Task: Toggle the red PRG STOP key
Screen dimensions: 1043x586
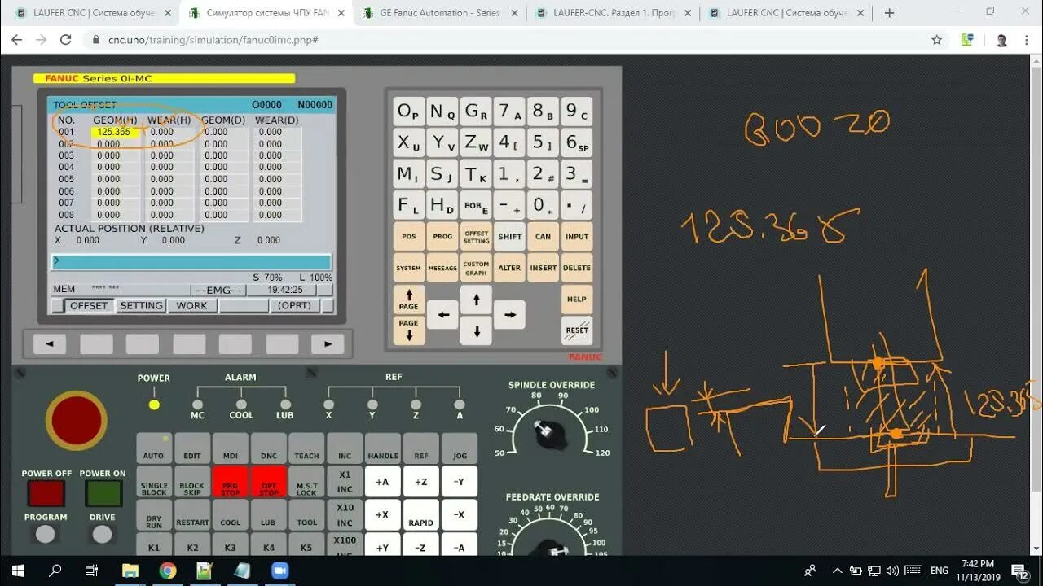Action: pos(231,482)
